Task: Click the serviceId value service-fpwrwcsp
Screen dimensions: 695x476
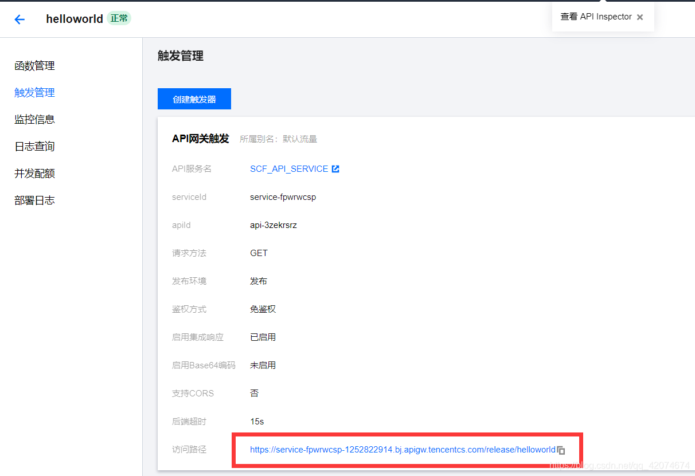Action: click(x=283, y=196)
